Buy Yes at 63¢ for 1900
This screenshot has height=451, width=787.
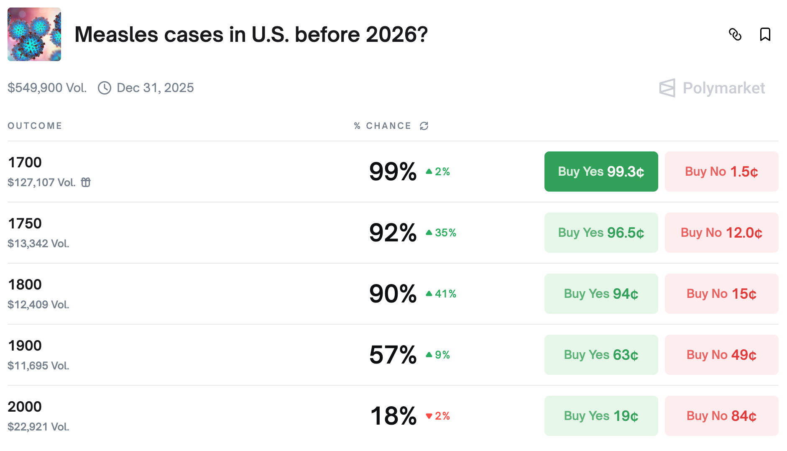coord(601,355)
